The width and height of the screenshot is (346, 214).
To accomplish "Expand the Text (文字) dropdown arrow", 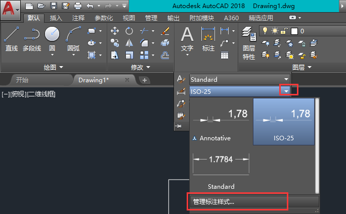I will [187, 55].
